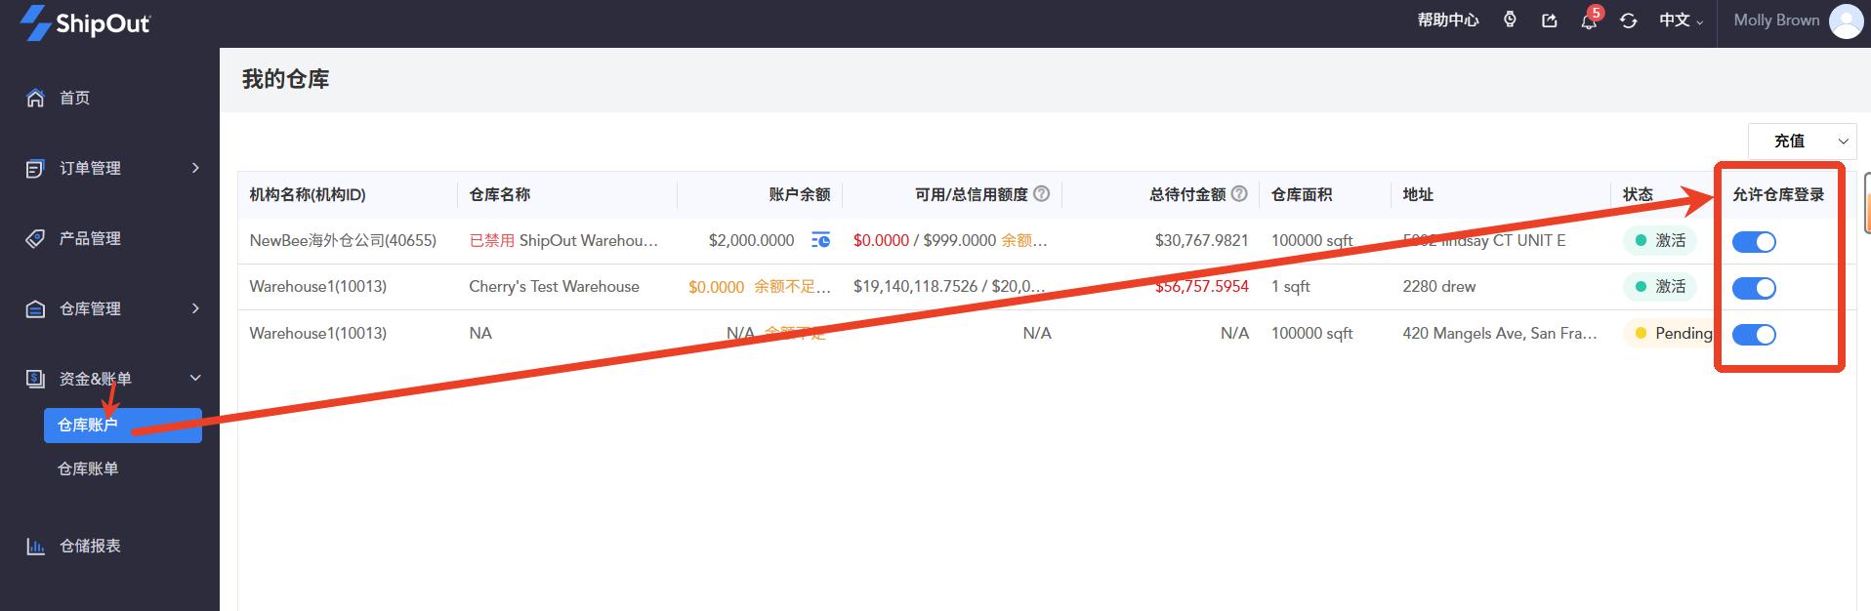The image size is (1871, 611).
Task: Open 帮助中心 link
Action: pyautogui.click(x=1447, y=20)
